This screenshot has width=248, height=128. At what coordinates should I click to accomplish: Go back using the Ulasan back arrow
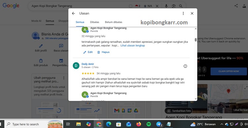[x=73, y=13]
